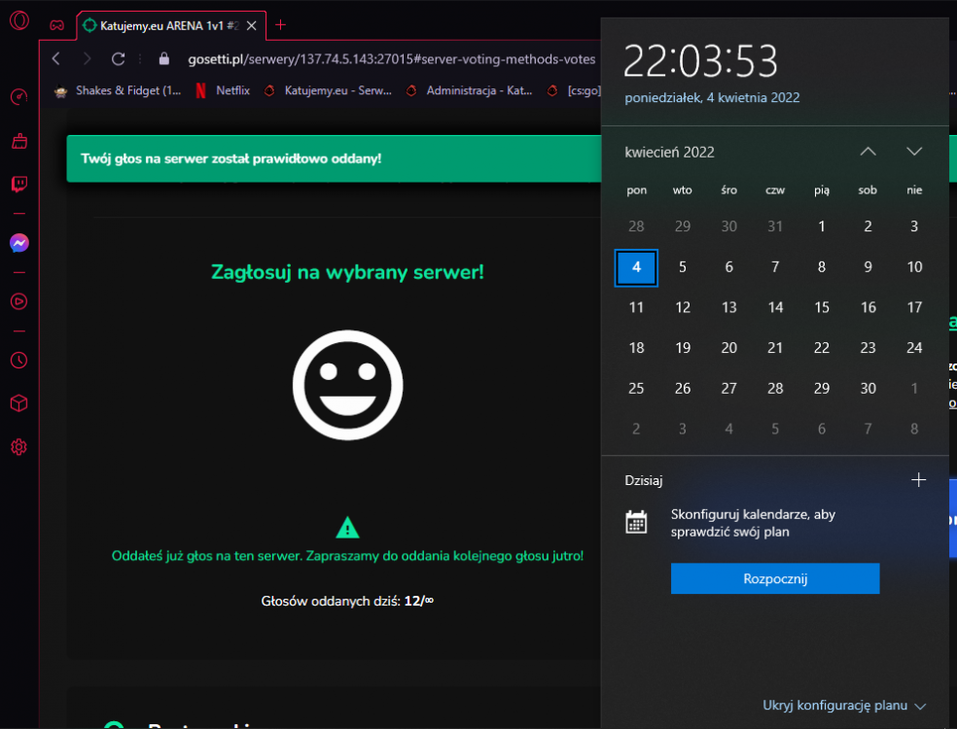The width and height of the screenshot is (957, 729).
Task: Click the smiley face vote icon
Action: coord(348,385)
